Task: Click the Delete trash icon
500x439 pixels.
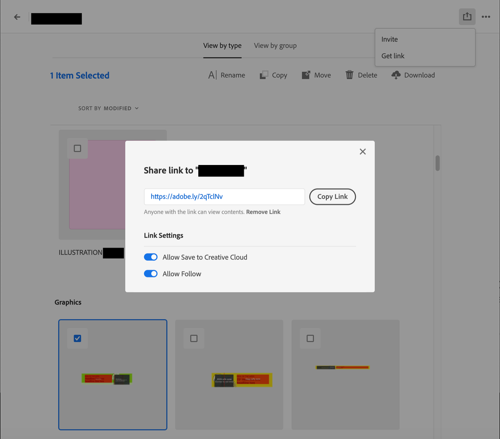Action: tap(349, 74)
